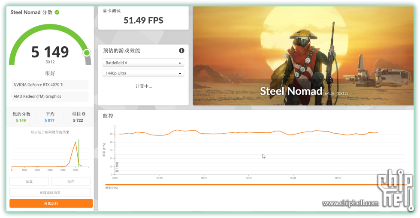This screenshot has width=420, height=218.
Task: Click the NVIDIA GeForce RTX 4070 Ti entry
Action: [x=50, y=84]
